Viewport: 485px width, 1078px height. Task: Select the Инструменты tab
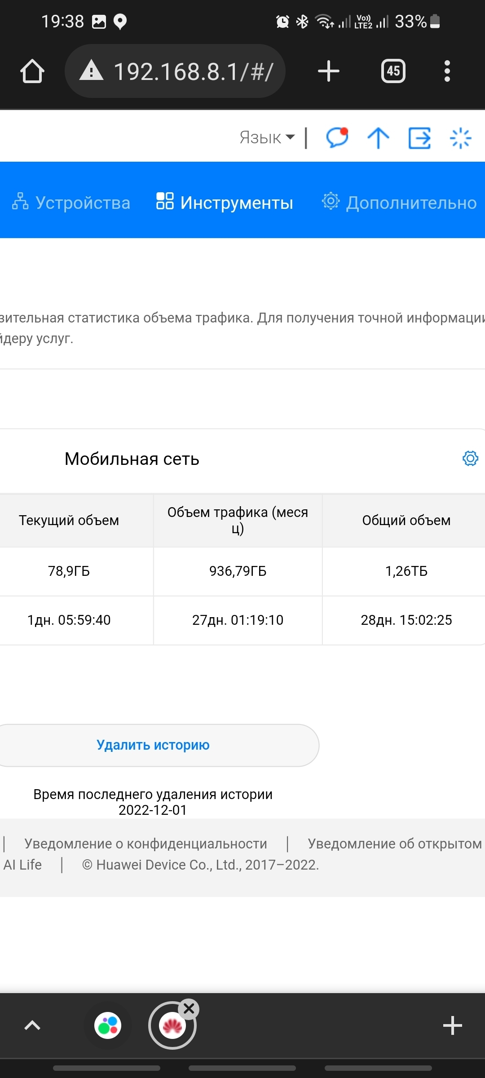225,203
